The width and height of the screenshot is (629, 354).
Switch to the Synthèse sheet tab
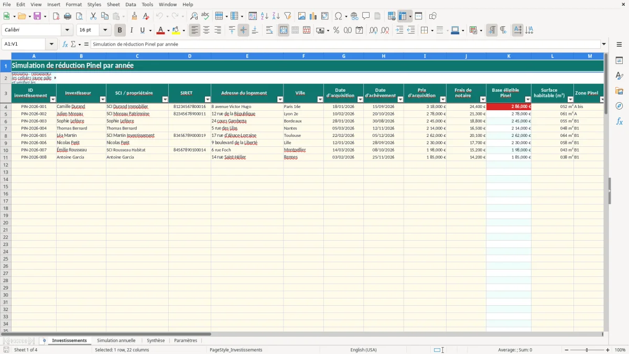pyautogui.click(x=156, y=341)
